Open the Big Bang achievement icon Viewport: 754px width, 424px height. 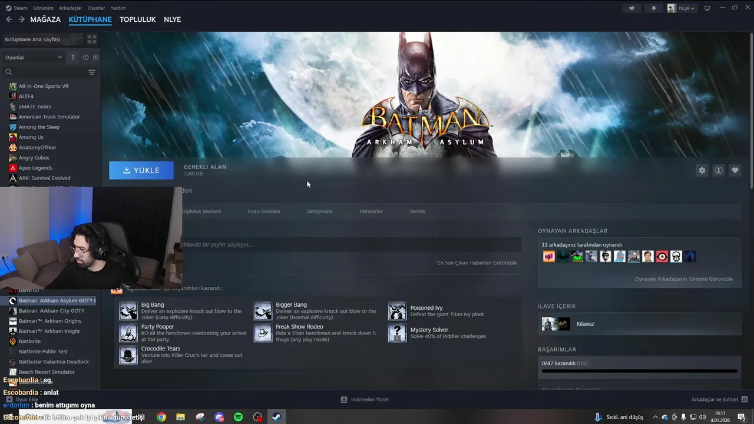coord(128,311)
